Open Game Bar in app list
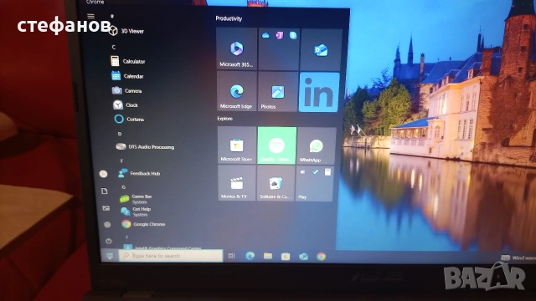The height and width of the screenshot is (301, 536). pos(136,199)
